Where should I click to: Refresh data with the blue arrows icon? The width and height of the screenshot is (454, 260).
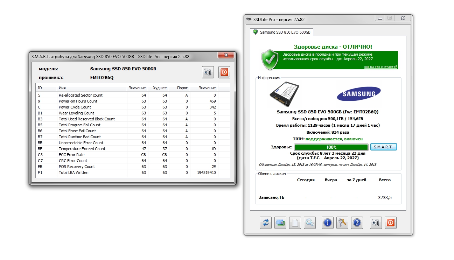(266, 223)
